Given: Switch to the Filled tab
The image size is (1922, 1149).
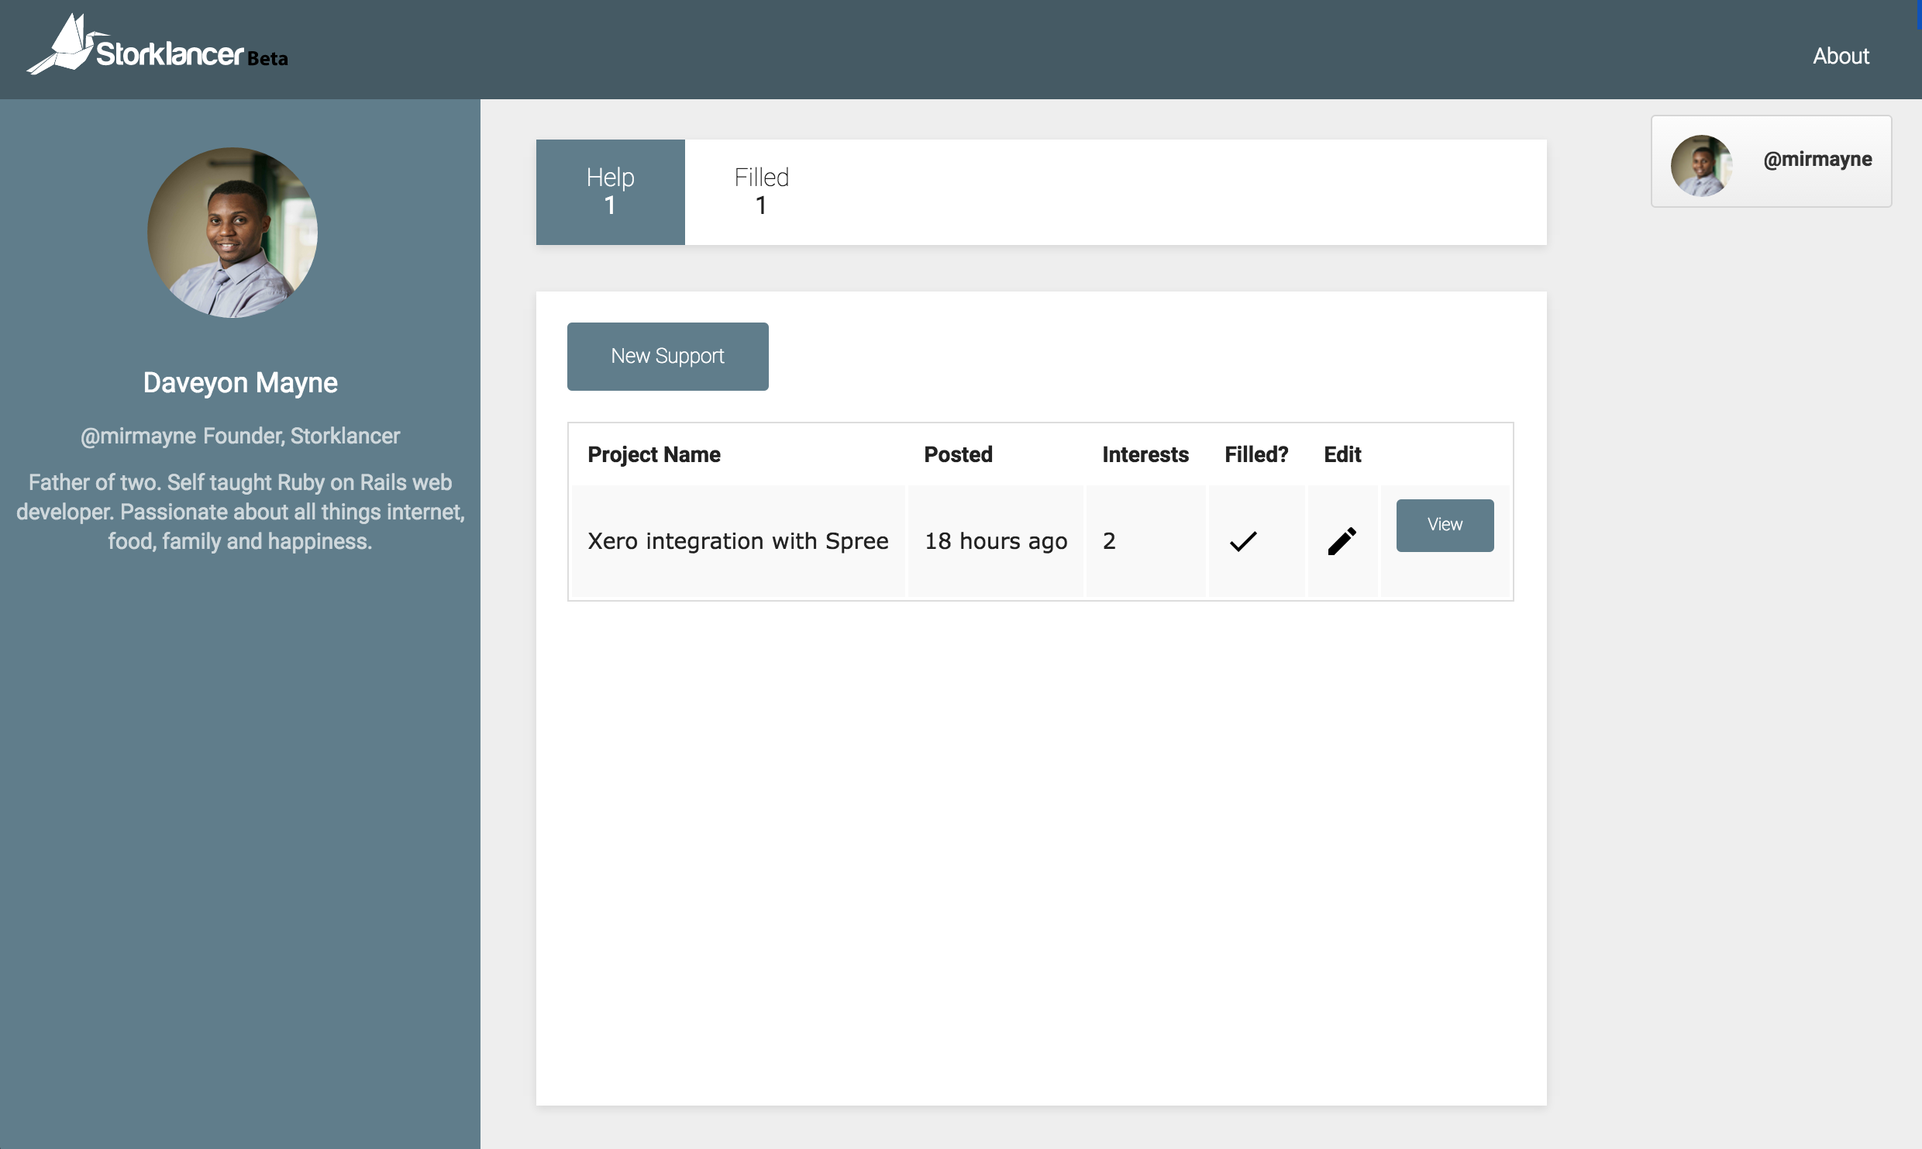Looking at the screenshot, I should pyautogui.click(x=761, y=191).
